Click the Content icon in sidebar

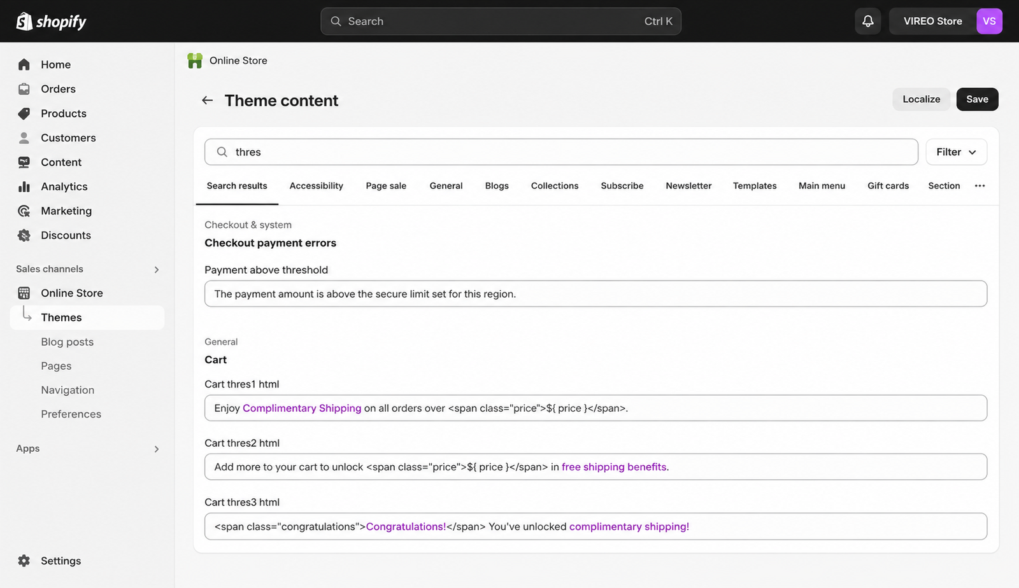[x=24, y=162]
